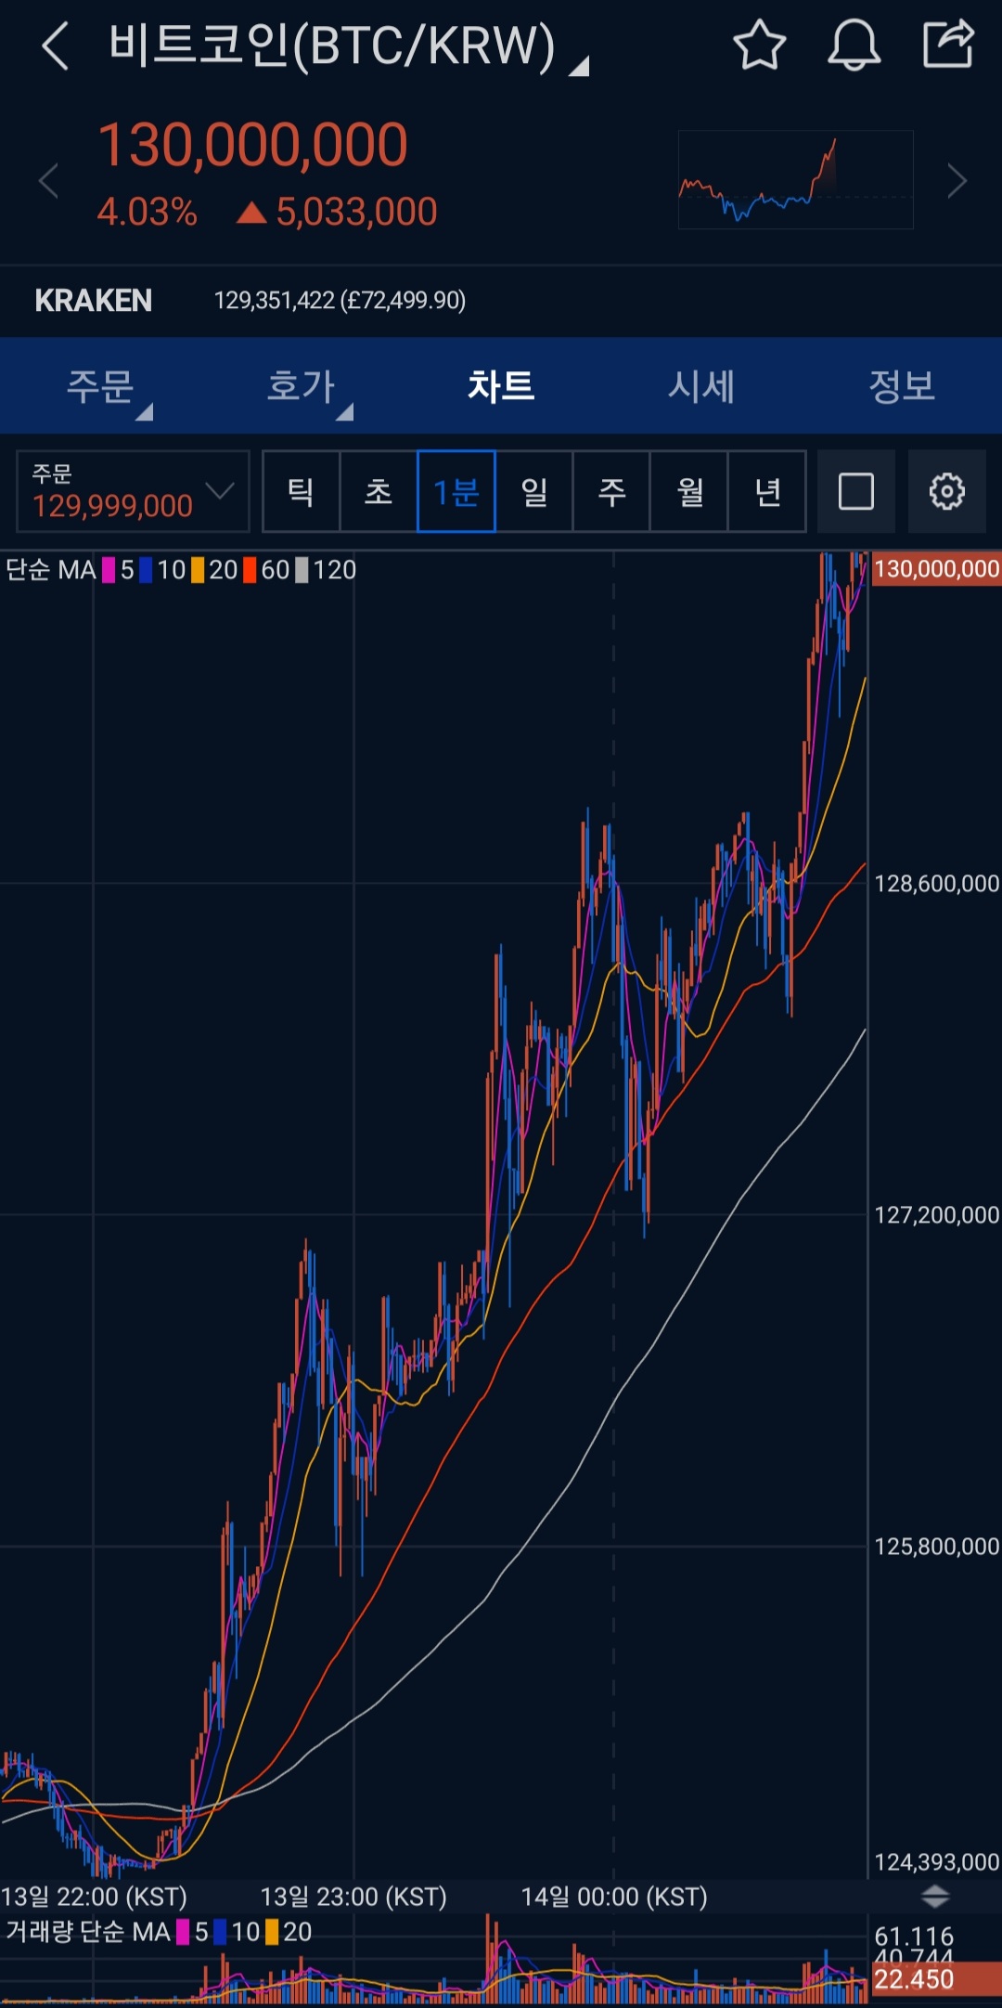
Task: Tap the 13일 22:00 (KST) time label
Action: click(94, 1897)
